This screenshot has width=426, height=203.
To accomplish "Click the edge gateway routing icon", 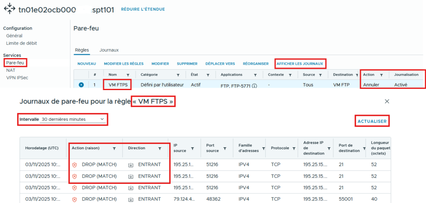I will 9,9.
